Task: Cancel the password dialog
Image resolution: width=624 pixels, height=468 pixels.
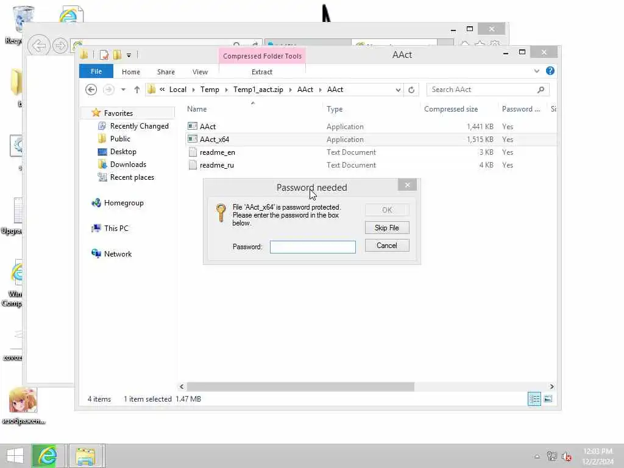Action: click(387, 246)
